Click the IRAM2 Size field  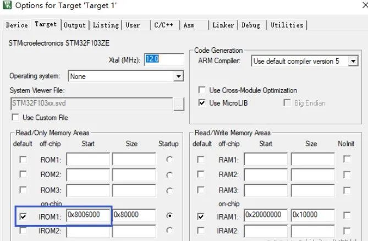313,231
